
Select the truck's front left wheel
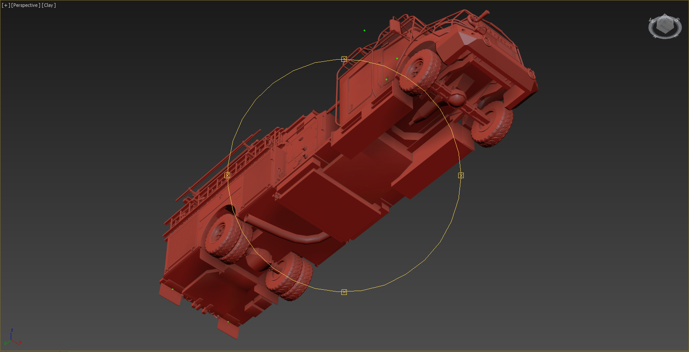tap(420, 72)
